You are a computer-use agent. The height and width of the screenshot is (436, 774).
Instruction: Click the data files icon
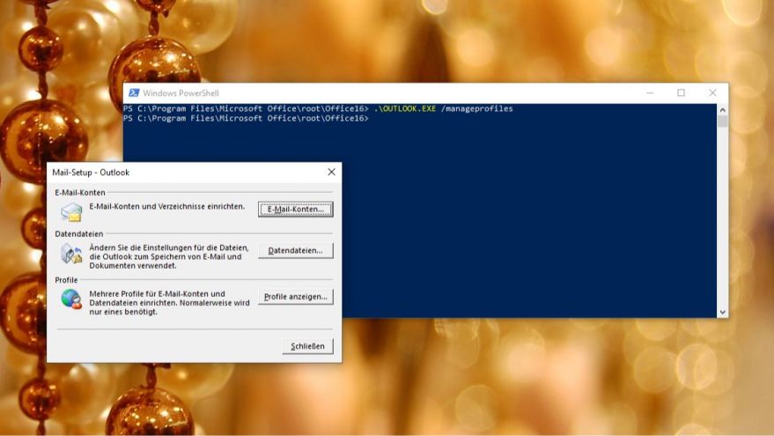pyautogui.click(x=71, y=254)
